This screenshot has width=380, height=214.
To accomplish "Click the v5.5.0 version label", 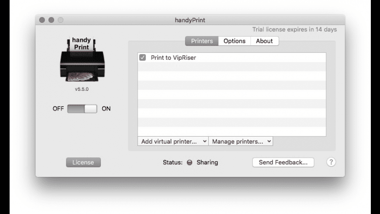I will point(82,89).
